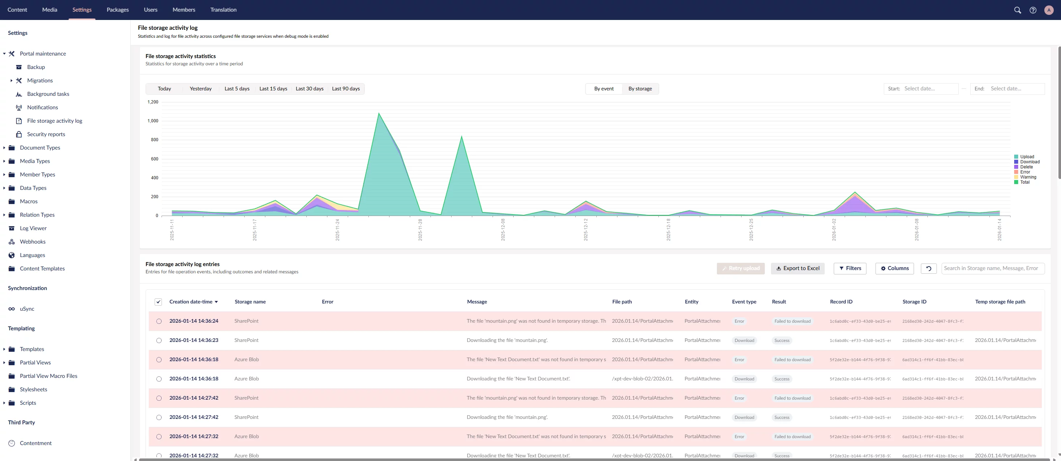This screenshot has width=1061, height=461.
Task: Click the Security reports lock icon
Action: [x=19, y=134]
